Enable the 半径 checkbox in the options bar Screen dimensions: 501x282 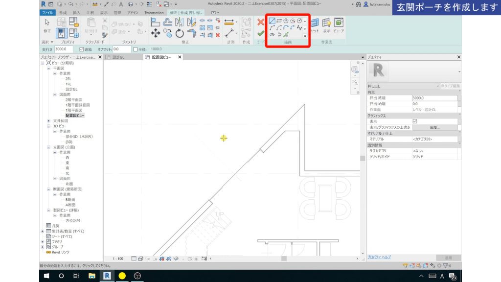pyautogui.click(x=136, y=48)
